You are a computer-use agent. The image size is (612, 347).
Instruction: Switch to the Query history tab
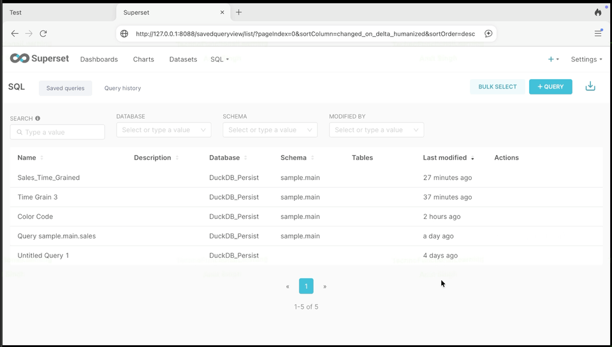tap(122, 88)
